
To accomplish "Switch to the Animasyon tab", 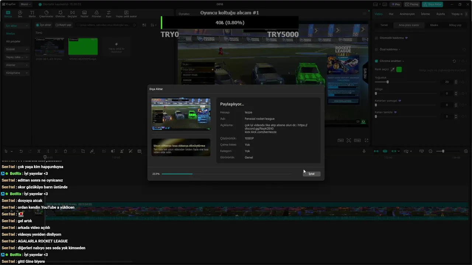I will pos(407,14).
